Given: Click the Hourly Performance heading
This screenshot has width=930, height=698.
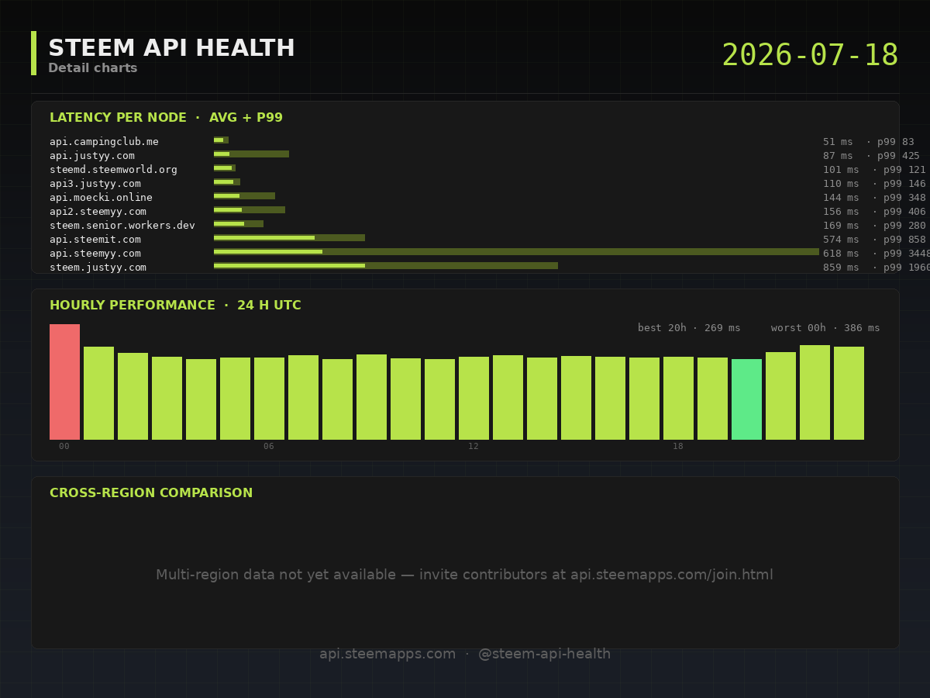Looking at the screenshot, I should tap(175, 306).
